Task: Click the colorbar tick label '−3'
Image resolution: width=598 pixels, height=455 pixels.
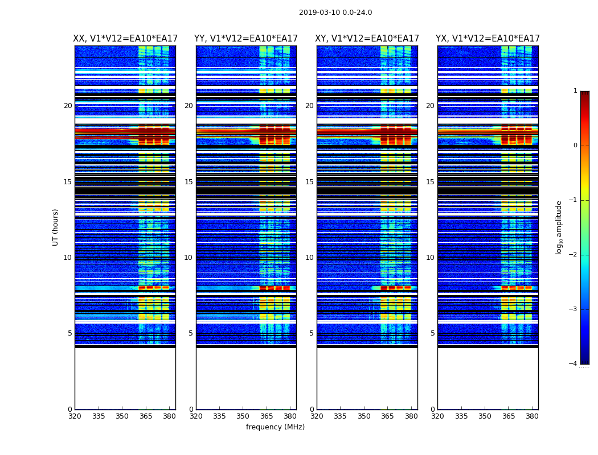Action: click(x=573, y=309)
